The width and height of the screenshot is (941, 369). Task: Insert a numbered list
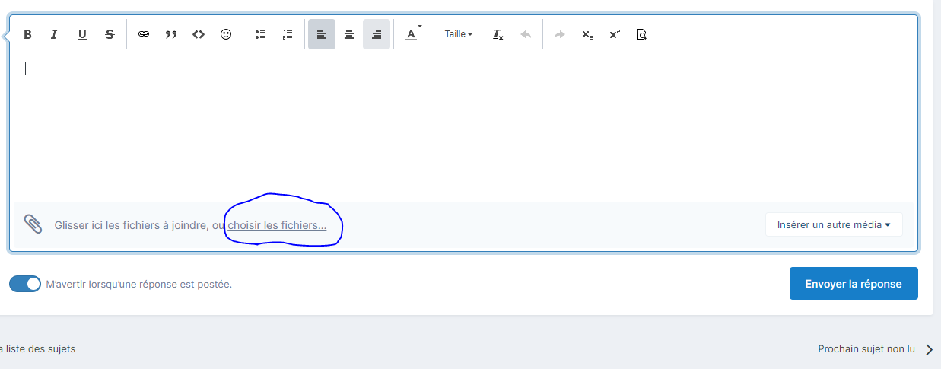click(x=288, y=34)
